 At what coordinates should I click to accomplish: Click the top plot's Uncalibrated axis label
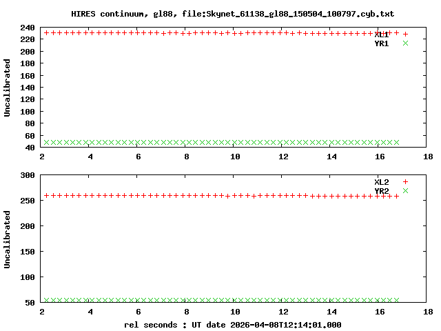[8, 88]
